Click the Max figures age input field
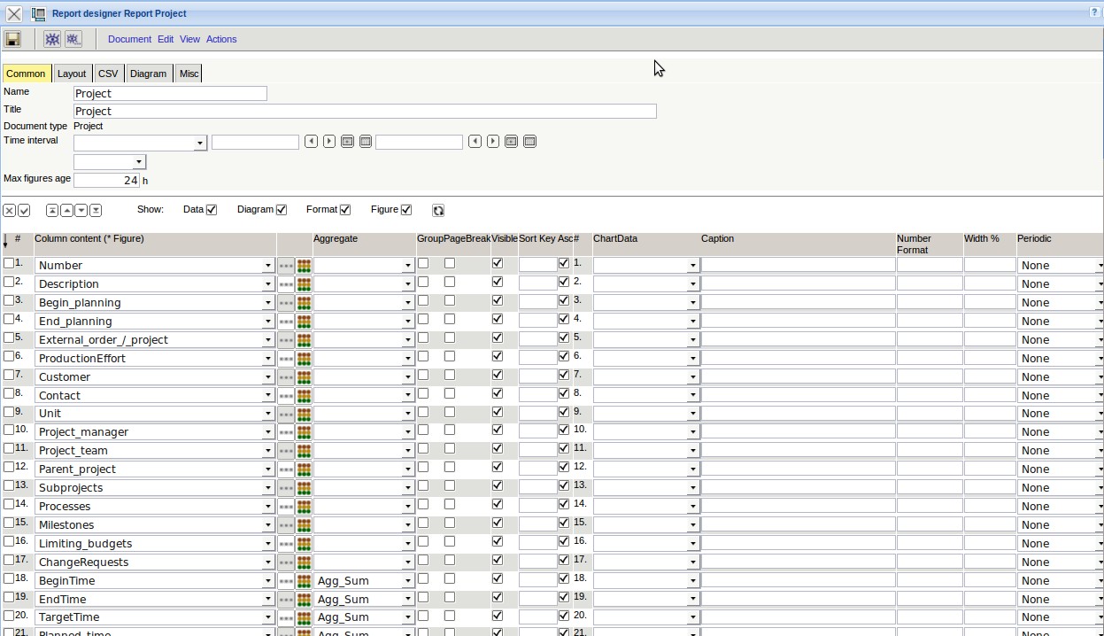 click(106, 180)
